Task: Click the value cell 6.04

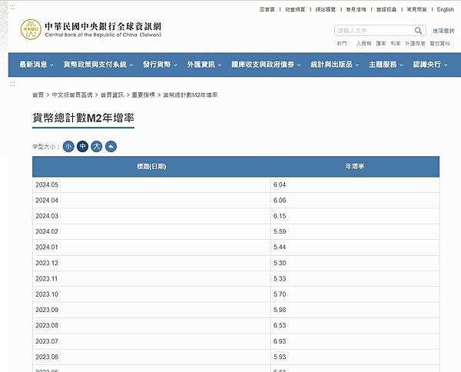Action: pos(354,184)
